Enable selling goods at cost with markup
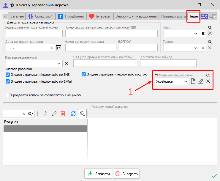 click(8, 95)
